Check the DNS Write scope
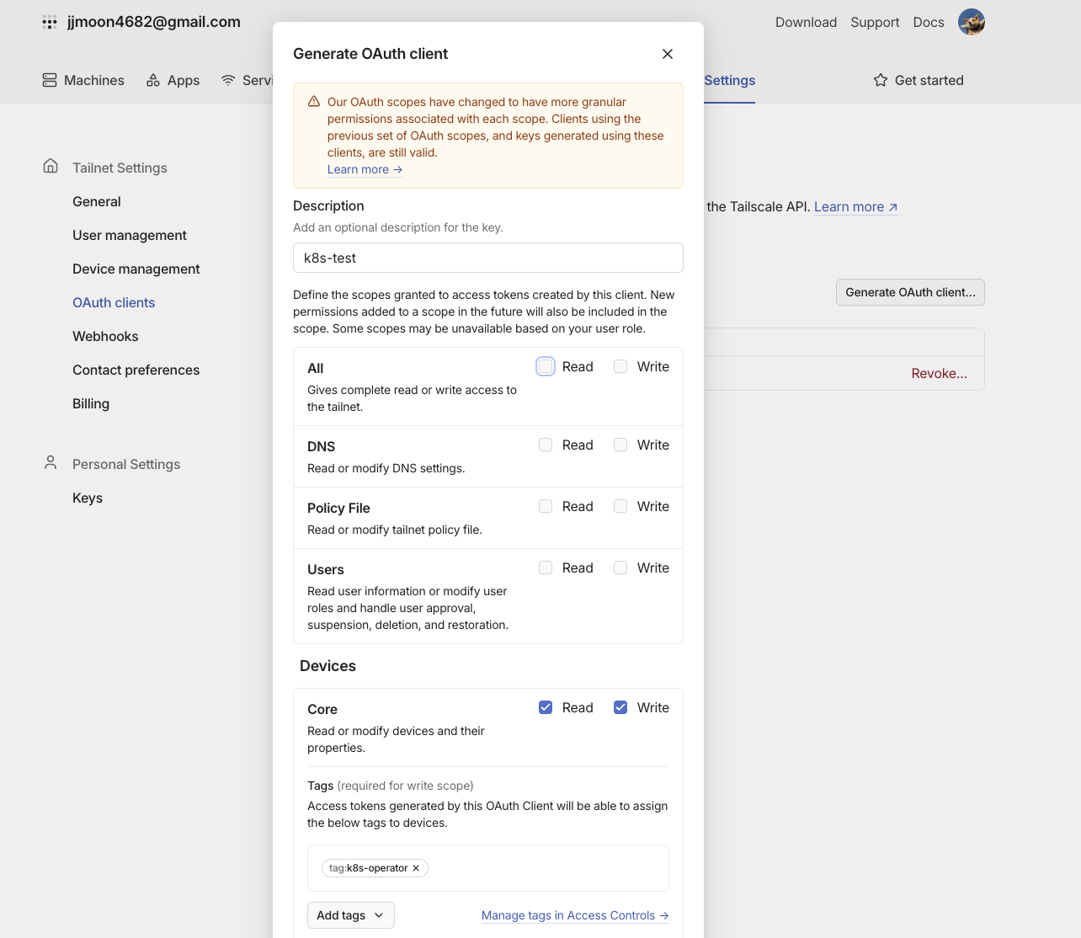1081x938 pixels. coord(620,445)
